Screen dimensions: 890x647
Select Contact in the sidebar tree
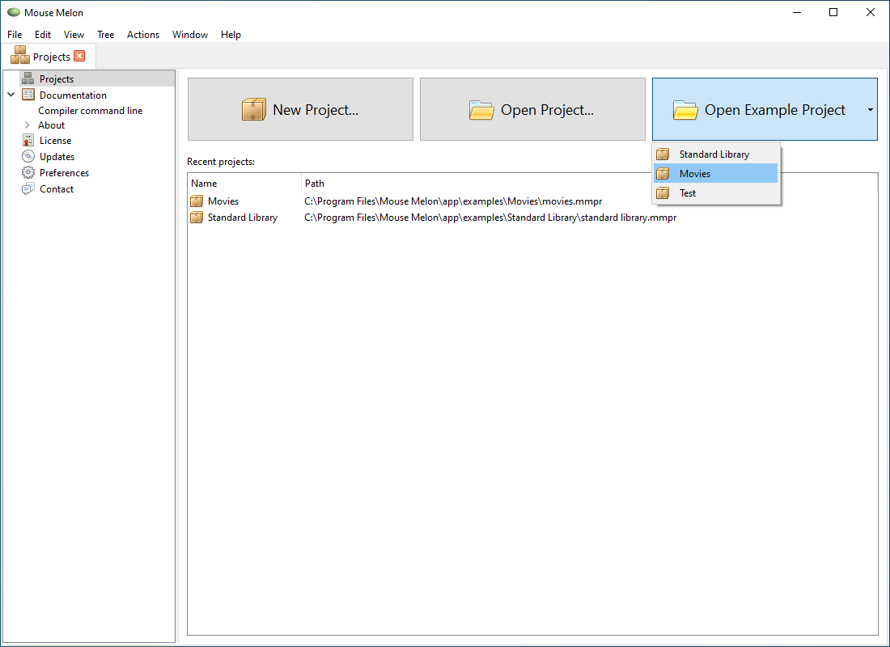[56, 189]
